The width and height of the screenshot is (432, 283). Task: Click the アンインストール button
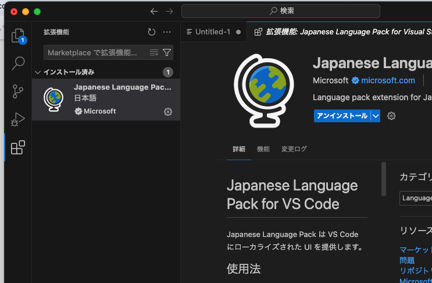click(x=342, y=116)
